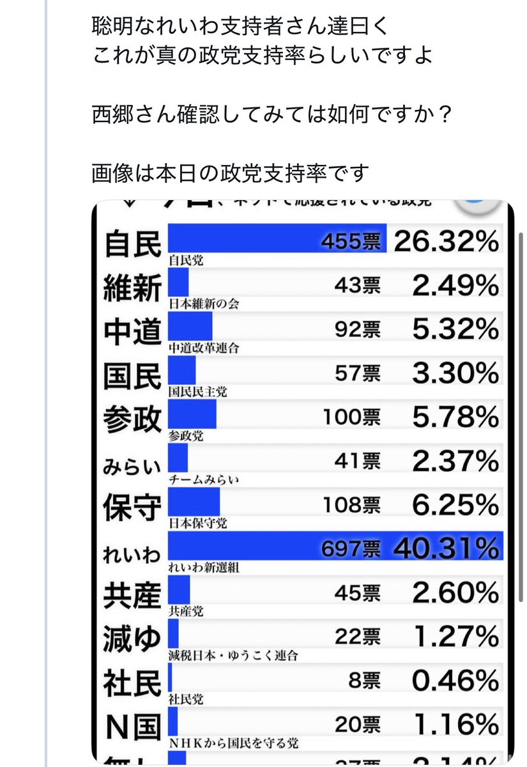
Task: Tap the 共産 party label
Action: pos(132,594)
